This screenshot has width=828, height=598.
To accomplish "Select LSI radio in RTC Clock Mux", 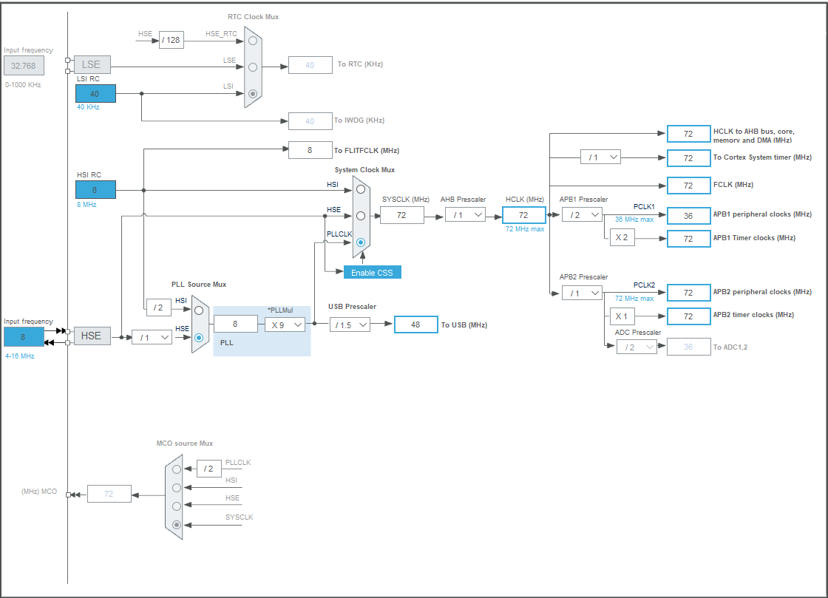I will 253,93.
